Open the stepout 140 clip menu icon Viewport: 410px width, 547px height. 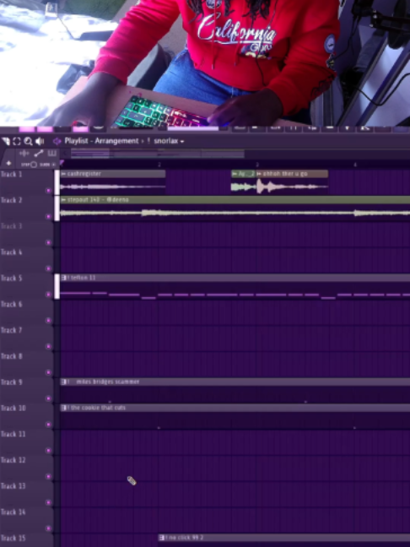pos(63,199)
